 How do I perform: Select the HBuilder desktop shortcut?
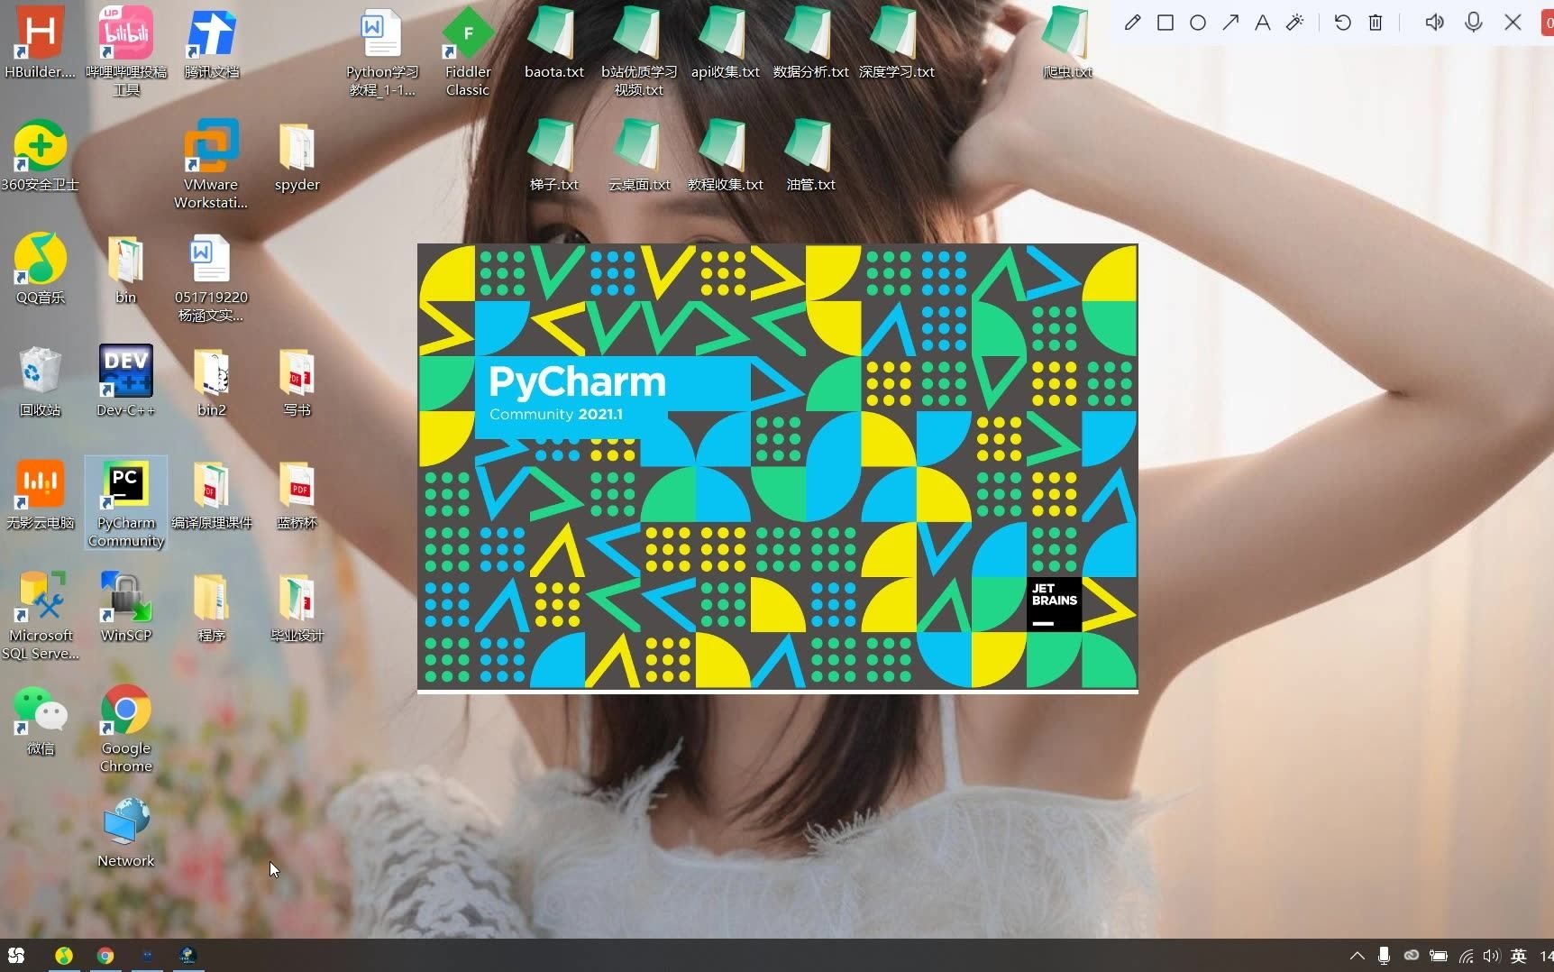click(40, 43)
